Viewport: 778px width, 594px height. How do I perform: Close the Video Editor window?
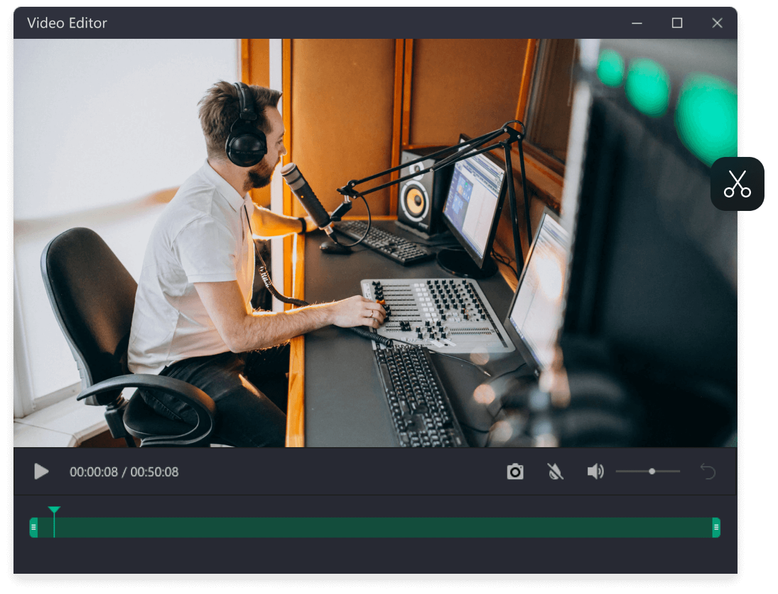[x=717, y=23]
